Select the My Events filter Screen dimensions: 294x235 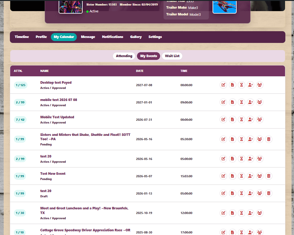point(148,56)
